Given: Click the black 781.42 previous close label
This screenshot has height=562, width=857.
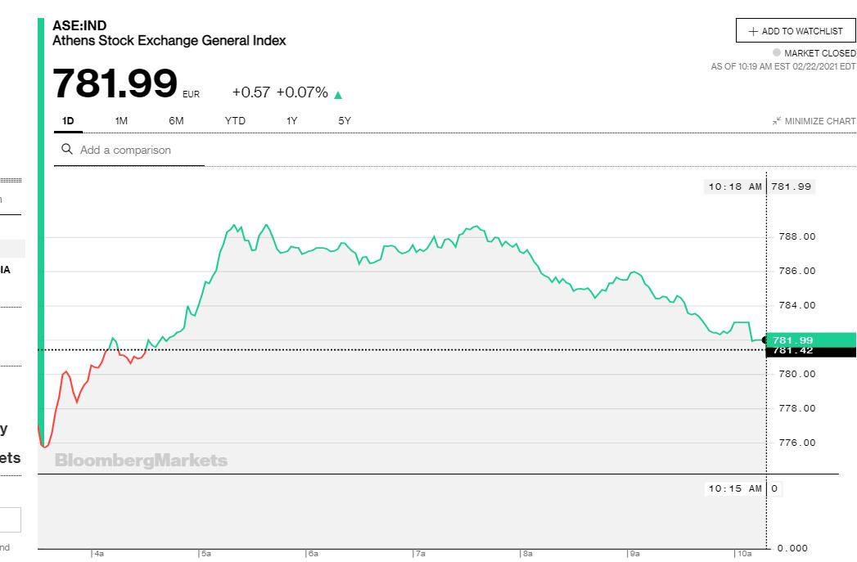Looking at the screenshot, I should point(810,351).
